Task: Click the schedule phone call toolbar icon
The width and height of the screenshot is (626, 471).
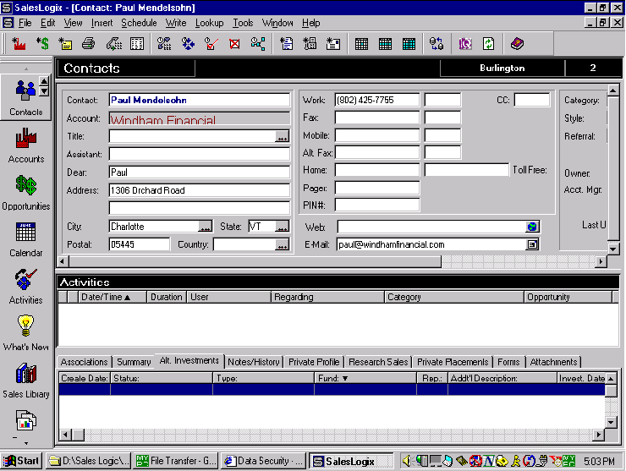Action: (164, 43)
